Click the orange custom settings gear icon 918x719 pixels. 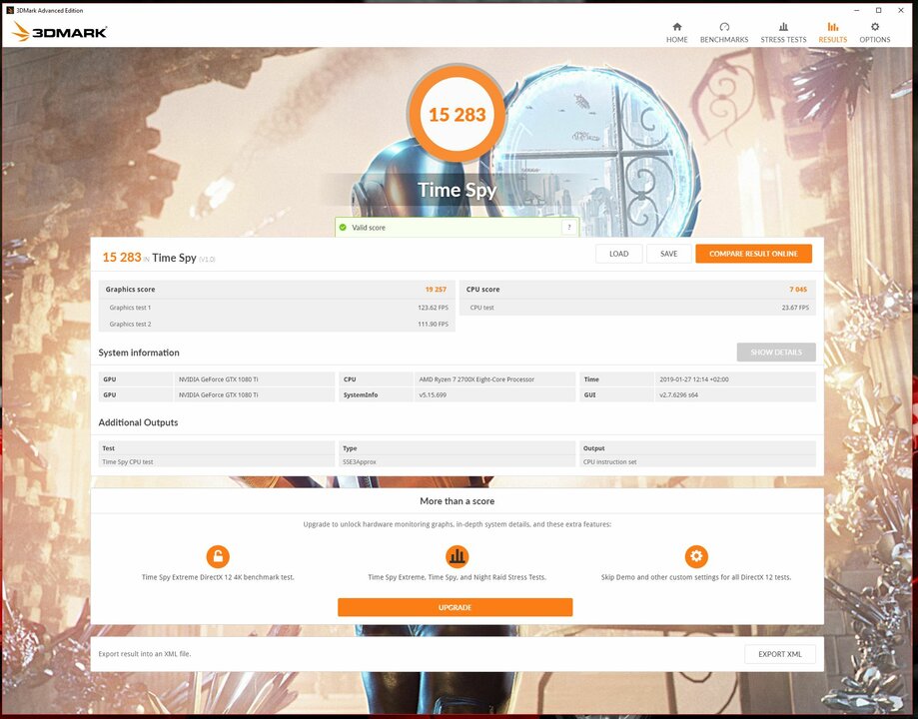pos(696,556)
